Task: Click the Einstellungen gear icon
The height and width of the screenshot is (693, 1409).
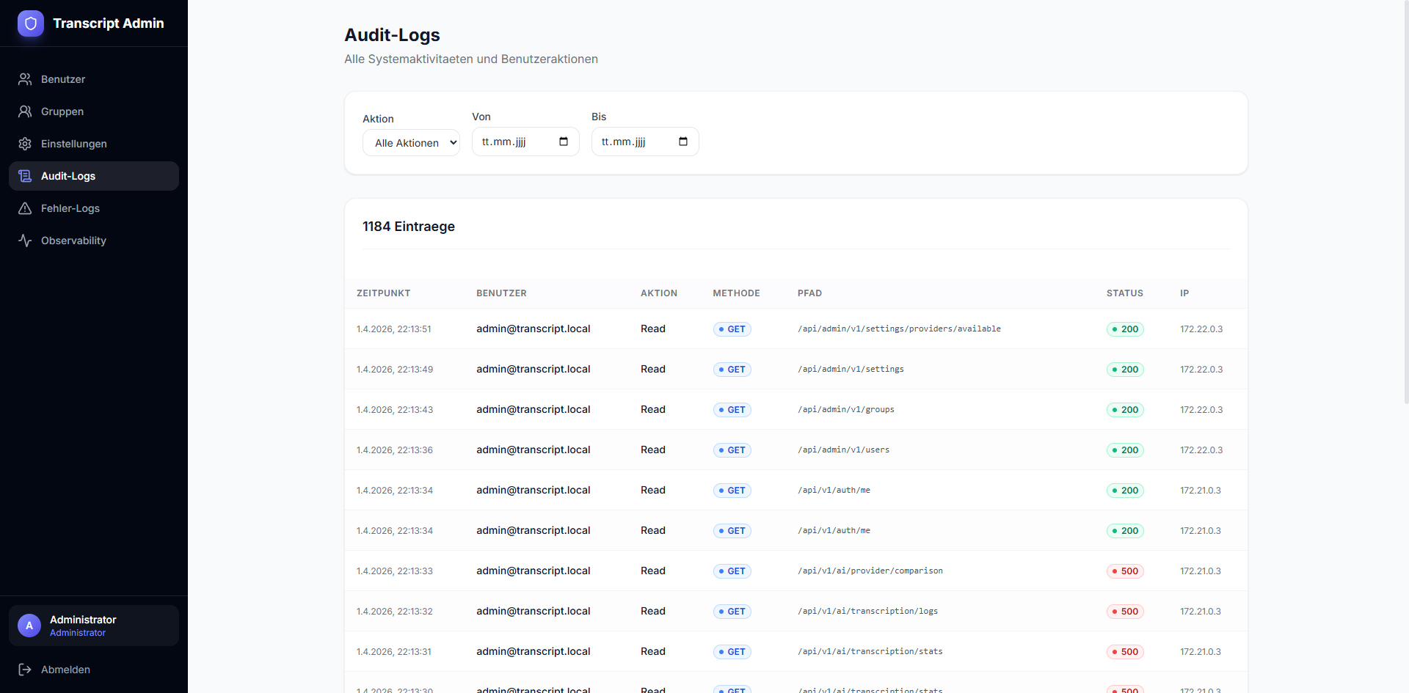Action: point(25,144)
